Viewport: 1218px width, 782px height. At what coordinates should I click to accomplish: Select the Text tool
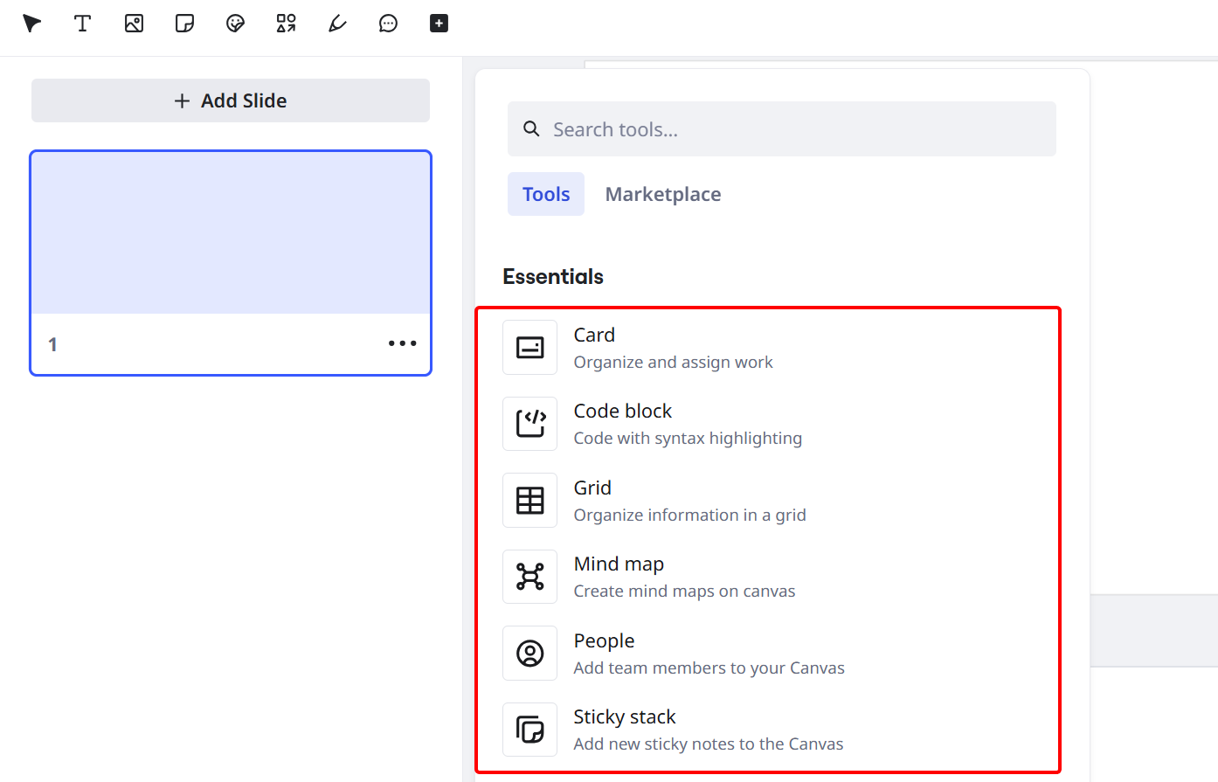tap(82, 24)
